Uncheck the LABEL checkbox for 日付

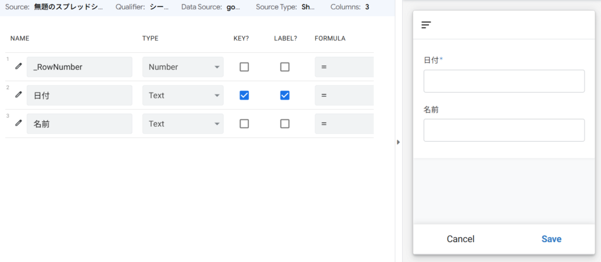coord(285,95)
